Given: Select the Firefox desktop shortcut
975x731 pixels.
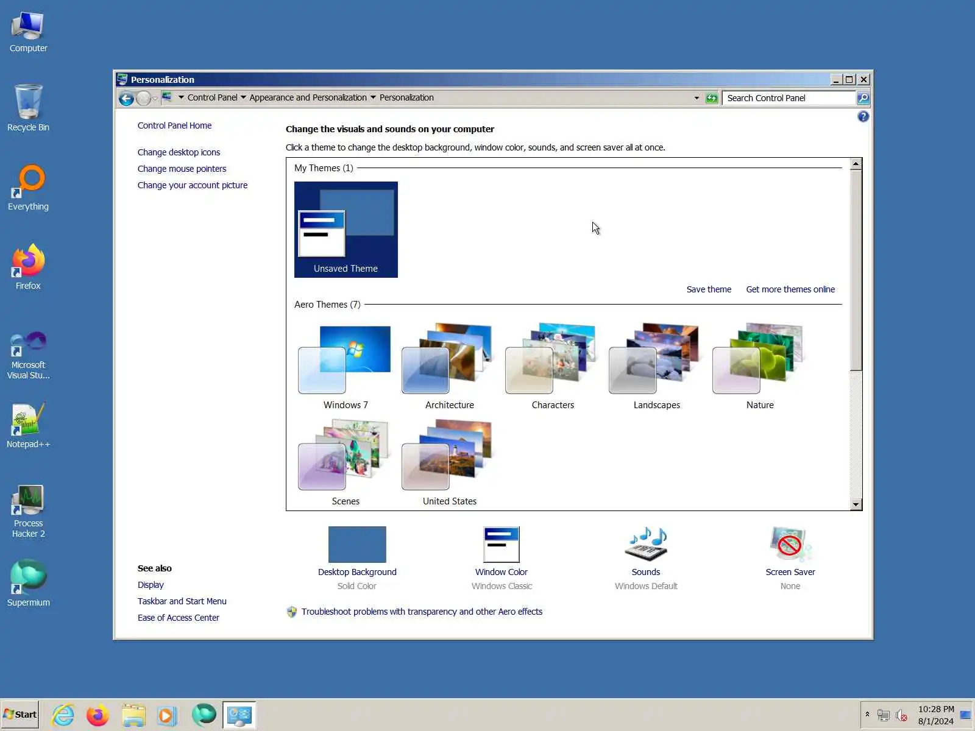Looking at the screenshot, I should point(28,267).
